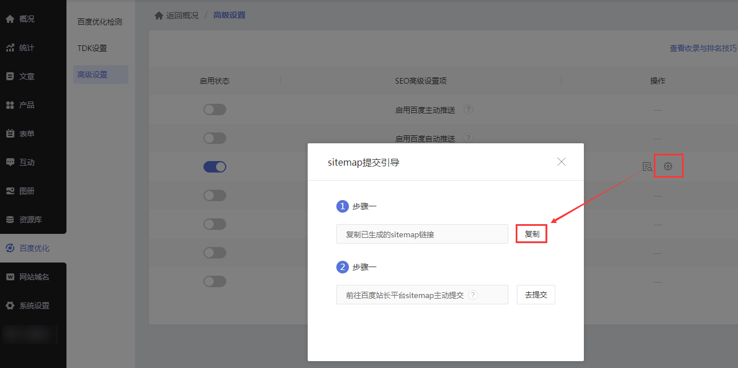Click the 高级设置 breadcrumb text
The height and width of the screenshot is (368, 738).
(x=229, y=15)
